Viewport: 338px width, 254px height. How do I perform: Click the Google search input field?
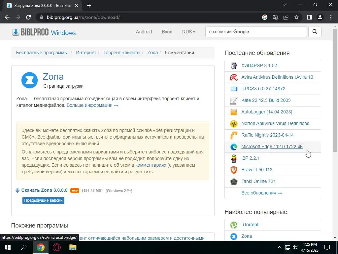pyautogui.click(x=256, y=32)
